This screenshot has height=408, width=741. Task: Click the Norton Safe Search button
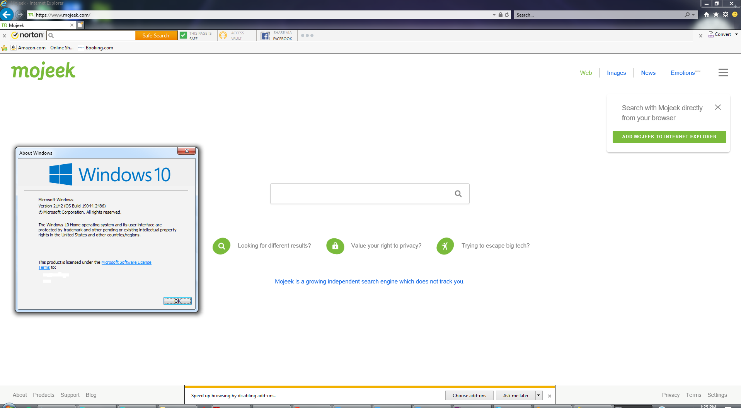coord(156,35)
